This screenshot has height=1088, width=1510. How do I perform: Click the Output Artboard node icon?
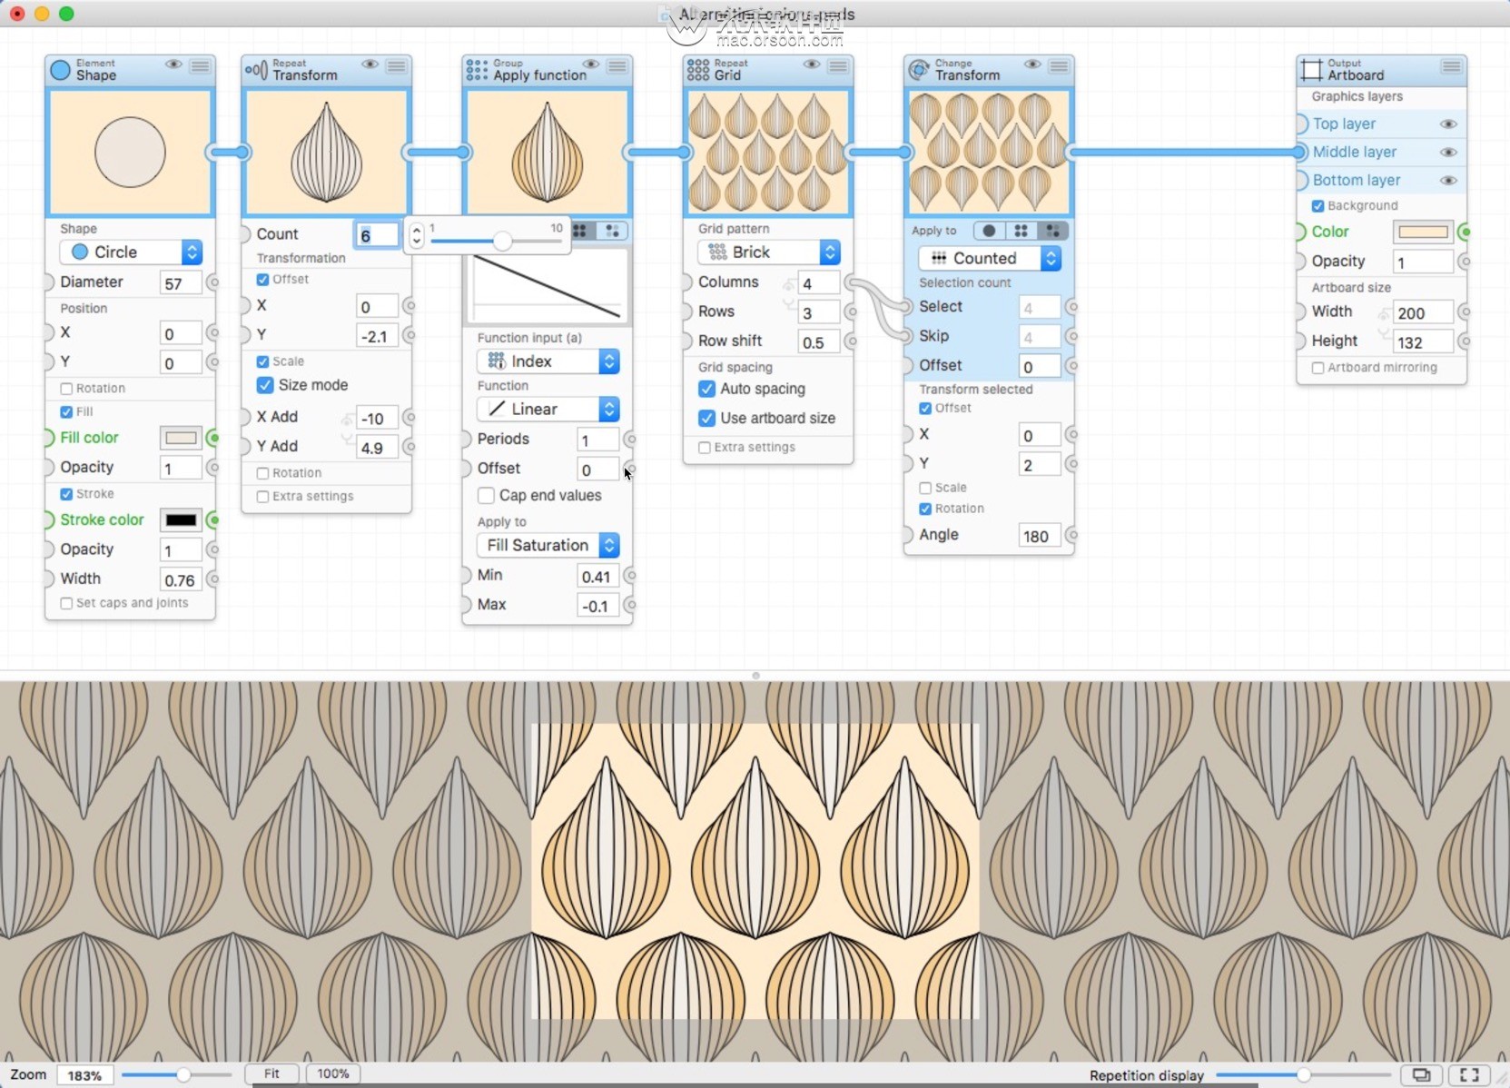point(1312,70)
